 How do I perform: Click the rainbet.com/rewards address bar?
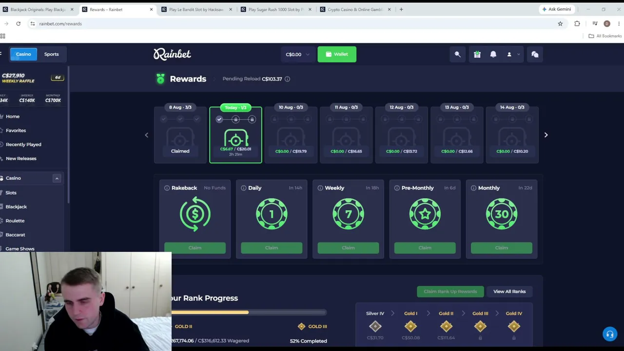292,23
